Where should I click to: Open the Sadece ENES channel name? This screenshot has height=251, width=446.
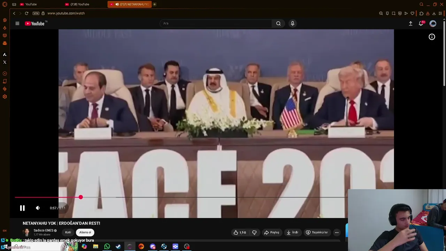43,230
